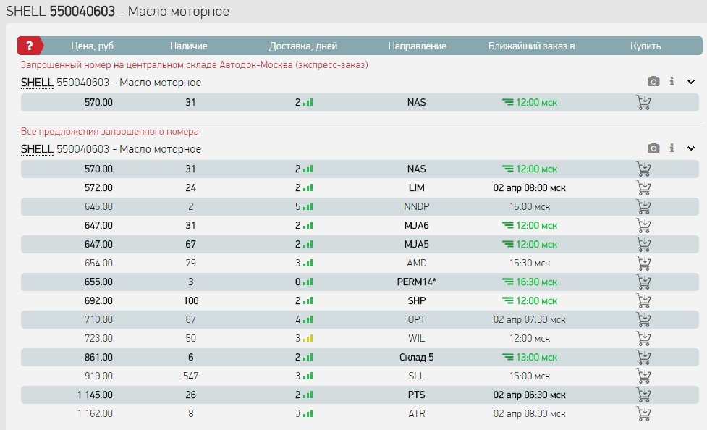Select the price 1 162.00 cell
This screenshot has height=430, width=707.
tap(95, 413)
